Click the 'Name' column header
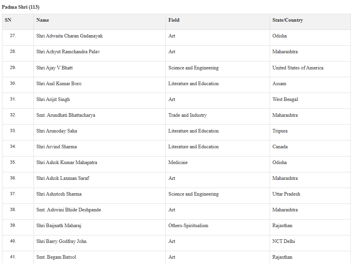The height and width of the screenshot is (263, 351). pyautogui.click(x=43, y=20)
